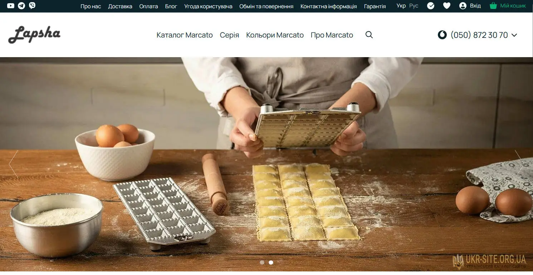Expand the phone number dropdown chevron
Image resolution: width=533 pixels, height=275 pixels.
(x=514, y=35)
